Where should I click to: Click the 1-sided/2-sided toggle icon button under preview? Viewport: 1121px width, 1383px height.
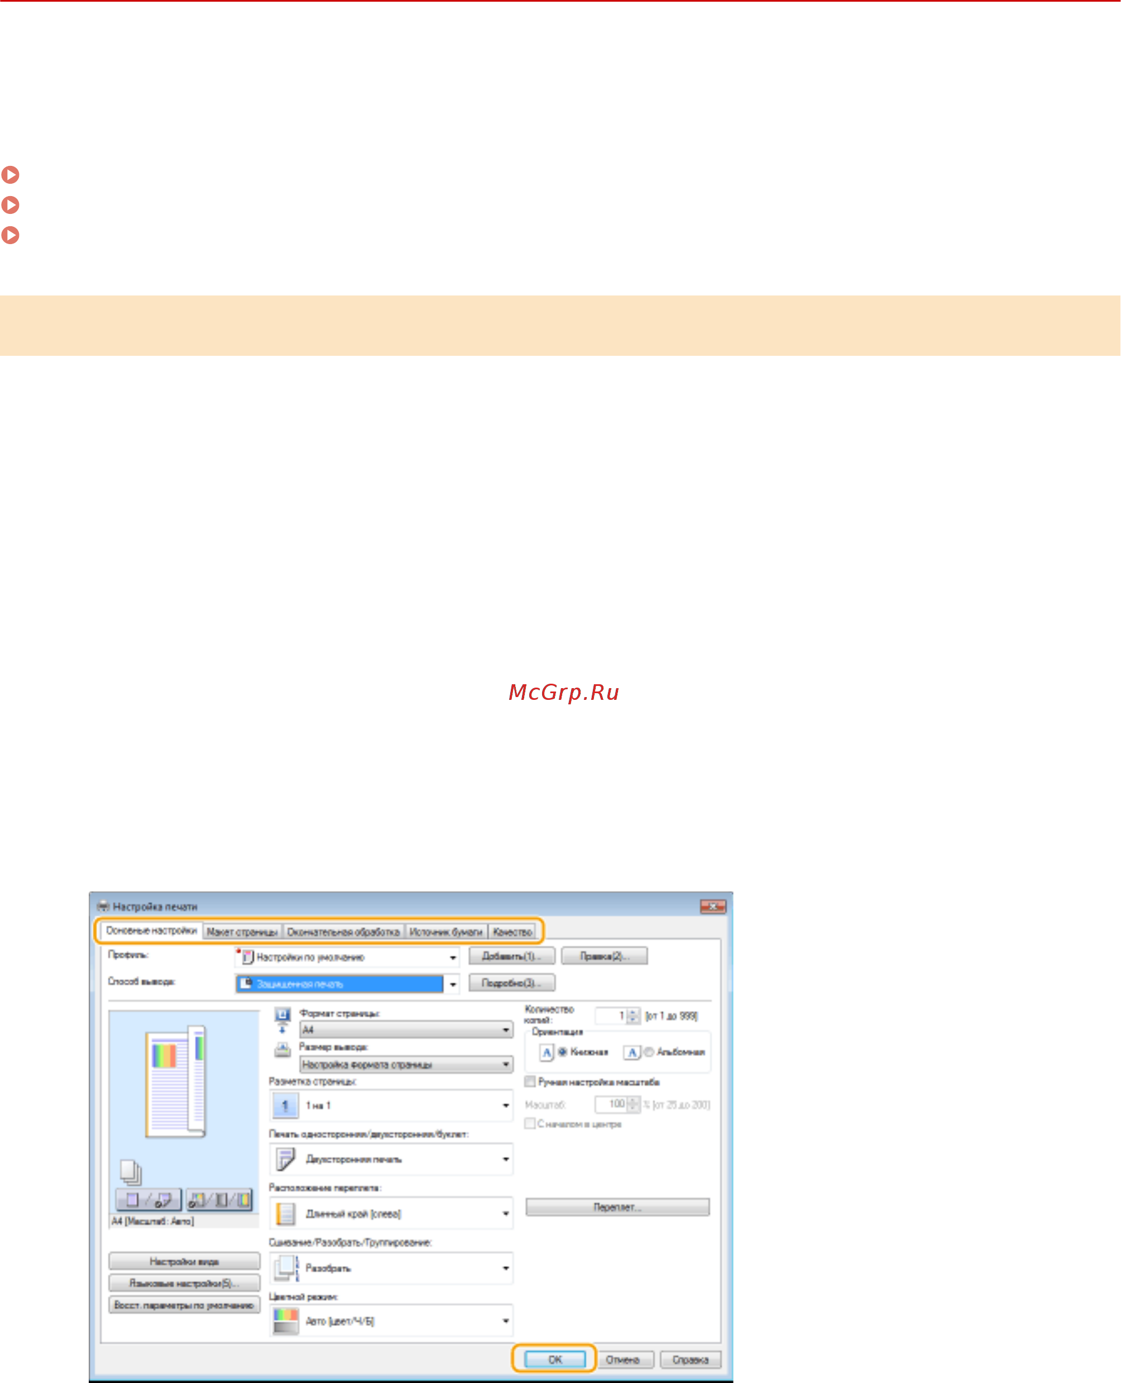coord(148,1200)
